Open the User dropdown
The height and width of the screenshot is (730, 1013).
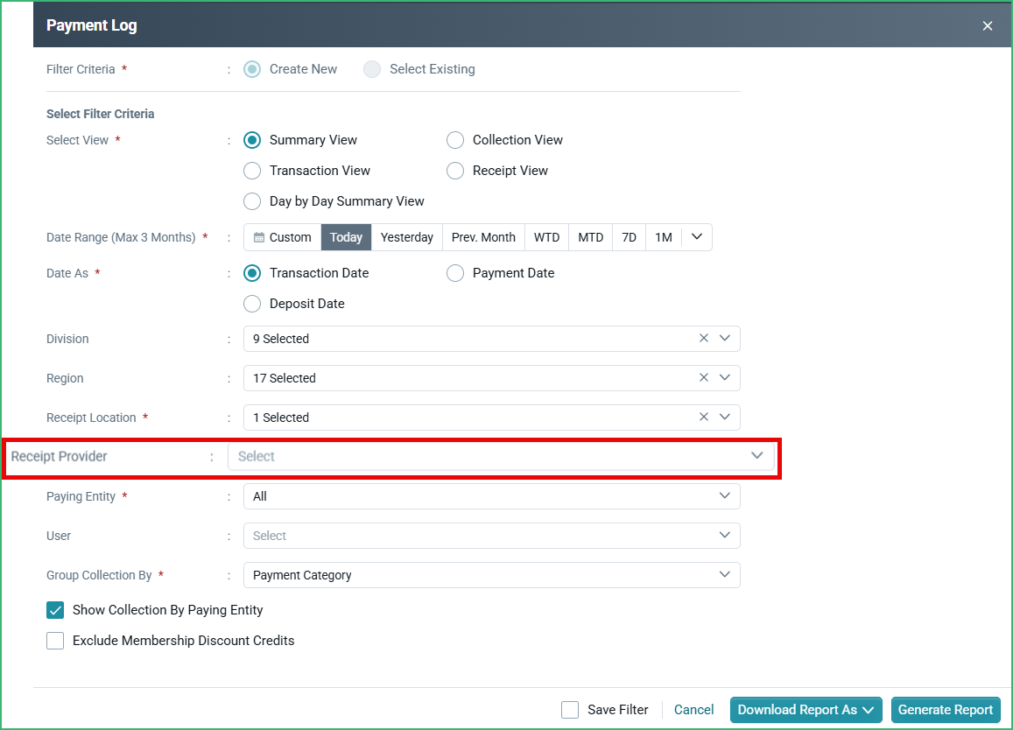pyautogui.click(x=492, y=536)
